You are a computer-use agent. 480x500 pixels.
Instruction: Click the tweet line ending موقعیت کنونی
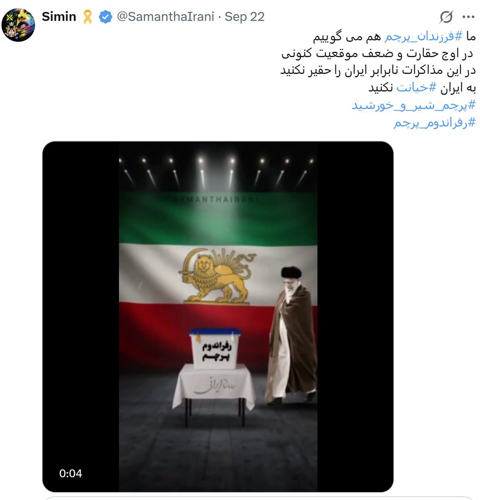[378, 54]
